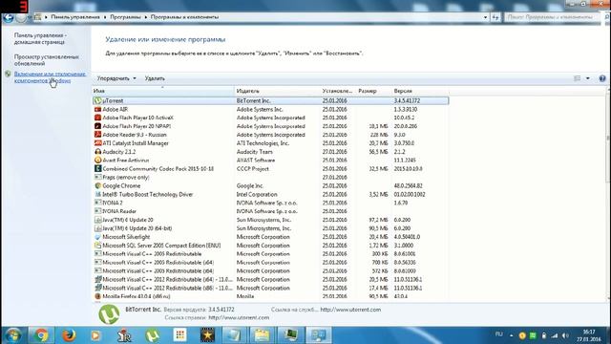Image resolution: width=611 pixels, height=344 pixels.
Task: Click version 48.0.2564.82 cell
Action: (x=408, y=185)
